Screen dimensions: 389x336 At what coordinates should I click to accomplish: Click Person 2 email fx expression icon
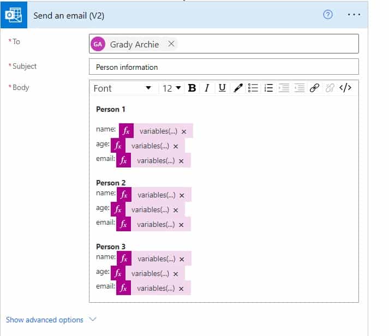pyautogui.click(x=123, y=224)
